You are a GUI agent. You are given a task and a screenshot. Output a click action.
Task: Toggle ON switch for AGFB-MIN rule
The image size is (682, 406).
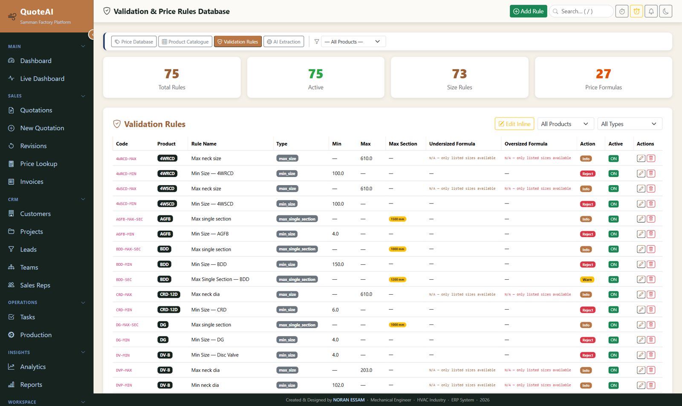click(x=613, y=234)
